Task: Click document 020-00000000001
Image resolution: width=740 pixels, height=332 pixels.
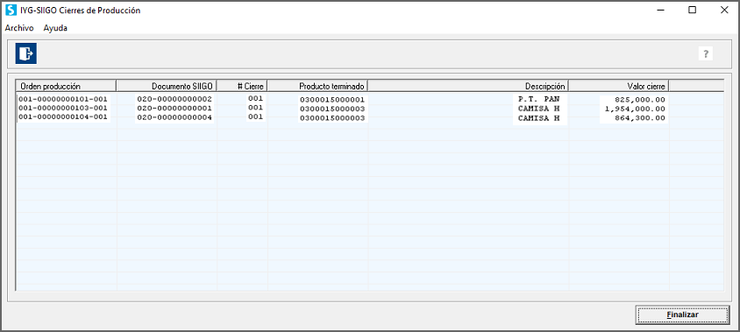Action: 174,108
